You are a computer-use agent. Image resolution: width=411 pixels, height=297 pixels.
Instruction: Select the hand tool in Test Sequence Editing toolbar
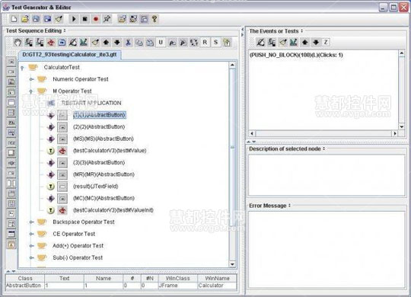click(x=18, y=42)
